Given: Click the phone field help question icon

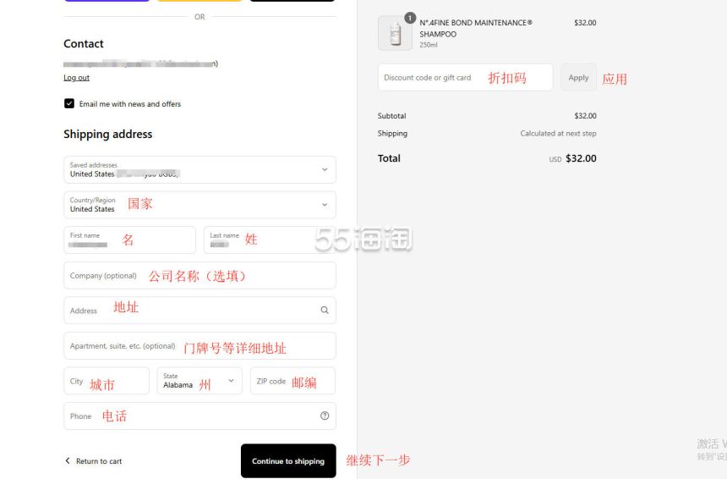Looking at the screenshot, I should tap(325, 416).
